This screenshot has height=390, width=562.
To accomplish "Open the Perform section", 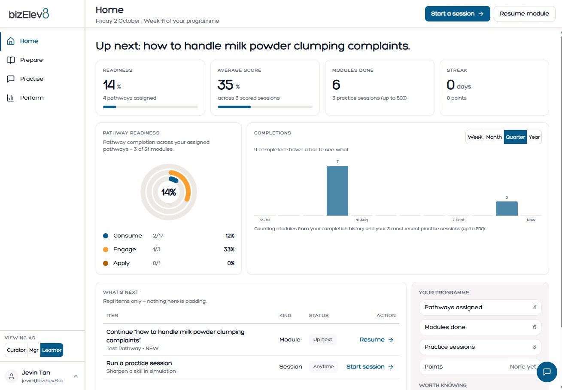I will 43,98.
